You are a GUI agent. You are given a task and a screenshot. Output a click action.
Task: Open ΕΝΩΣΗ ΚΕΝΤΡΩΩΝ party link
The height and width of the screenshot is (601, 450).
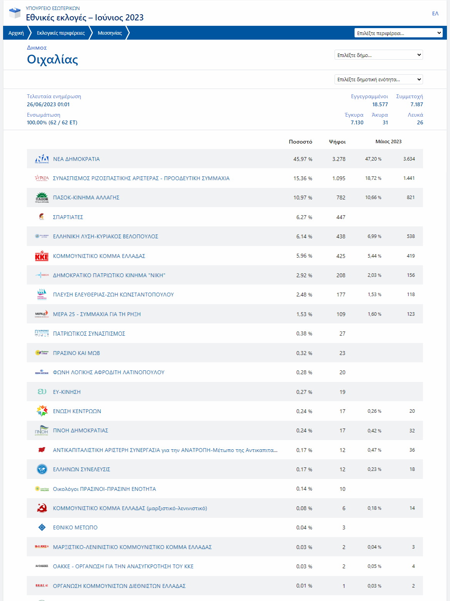pyautogui.click(x=77, y=411)
